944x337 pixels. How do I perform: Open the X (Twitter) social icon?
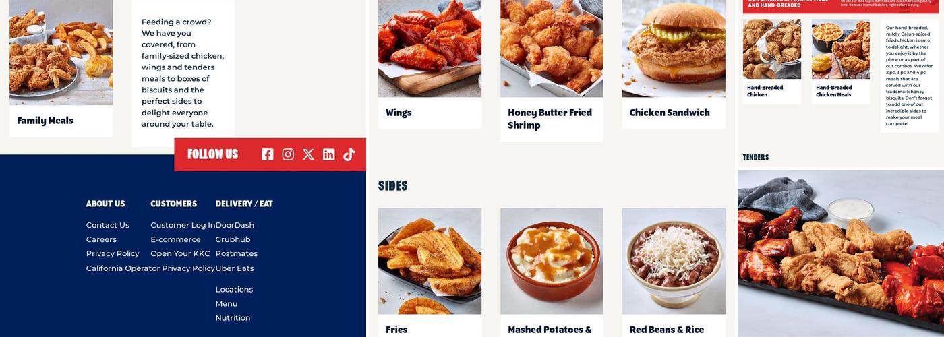308,154
